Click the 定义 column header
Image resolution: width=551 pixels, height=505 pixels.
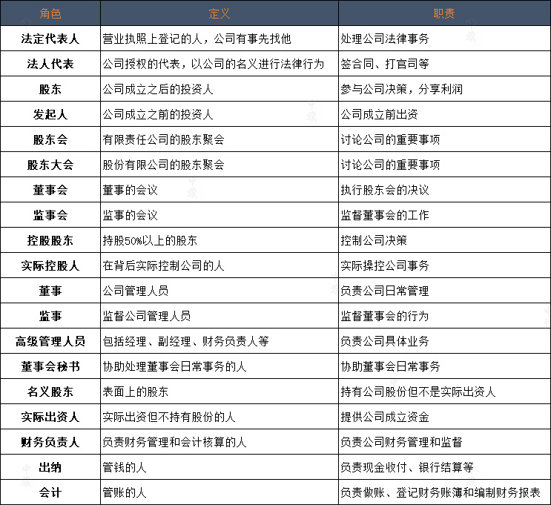pos(220,13)
